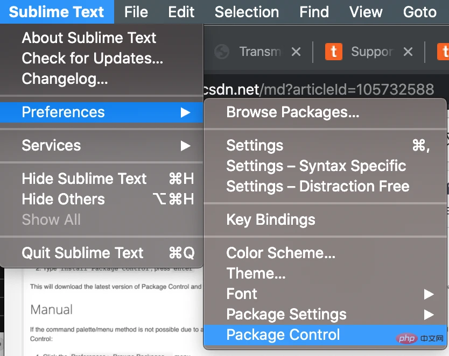The height and width of the screenshot is (356, 449).
Task: Expand the Font submenu
Action: pos(325,294)
